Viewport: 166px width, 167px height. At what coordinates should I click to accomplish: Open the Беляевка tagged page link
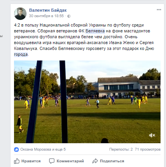(95, 31)
